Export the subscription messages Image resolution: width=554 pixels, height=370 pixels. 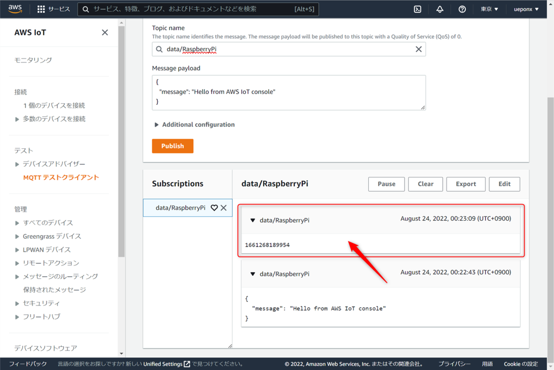[x=466, y=184]
